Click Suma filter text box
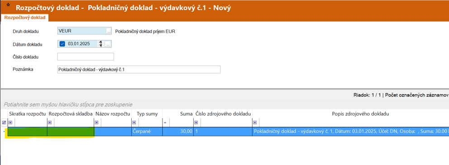 pyautogui.click(x=181, y=122)
